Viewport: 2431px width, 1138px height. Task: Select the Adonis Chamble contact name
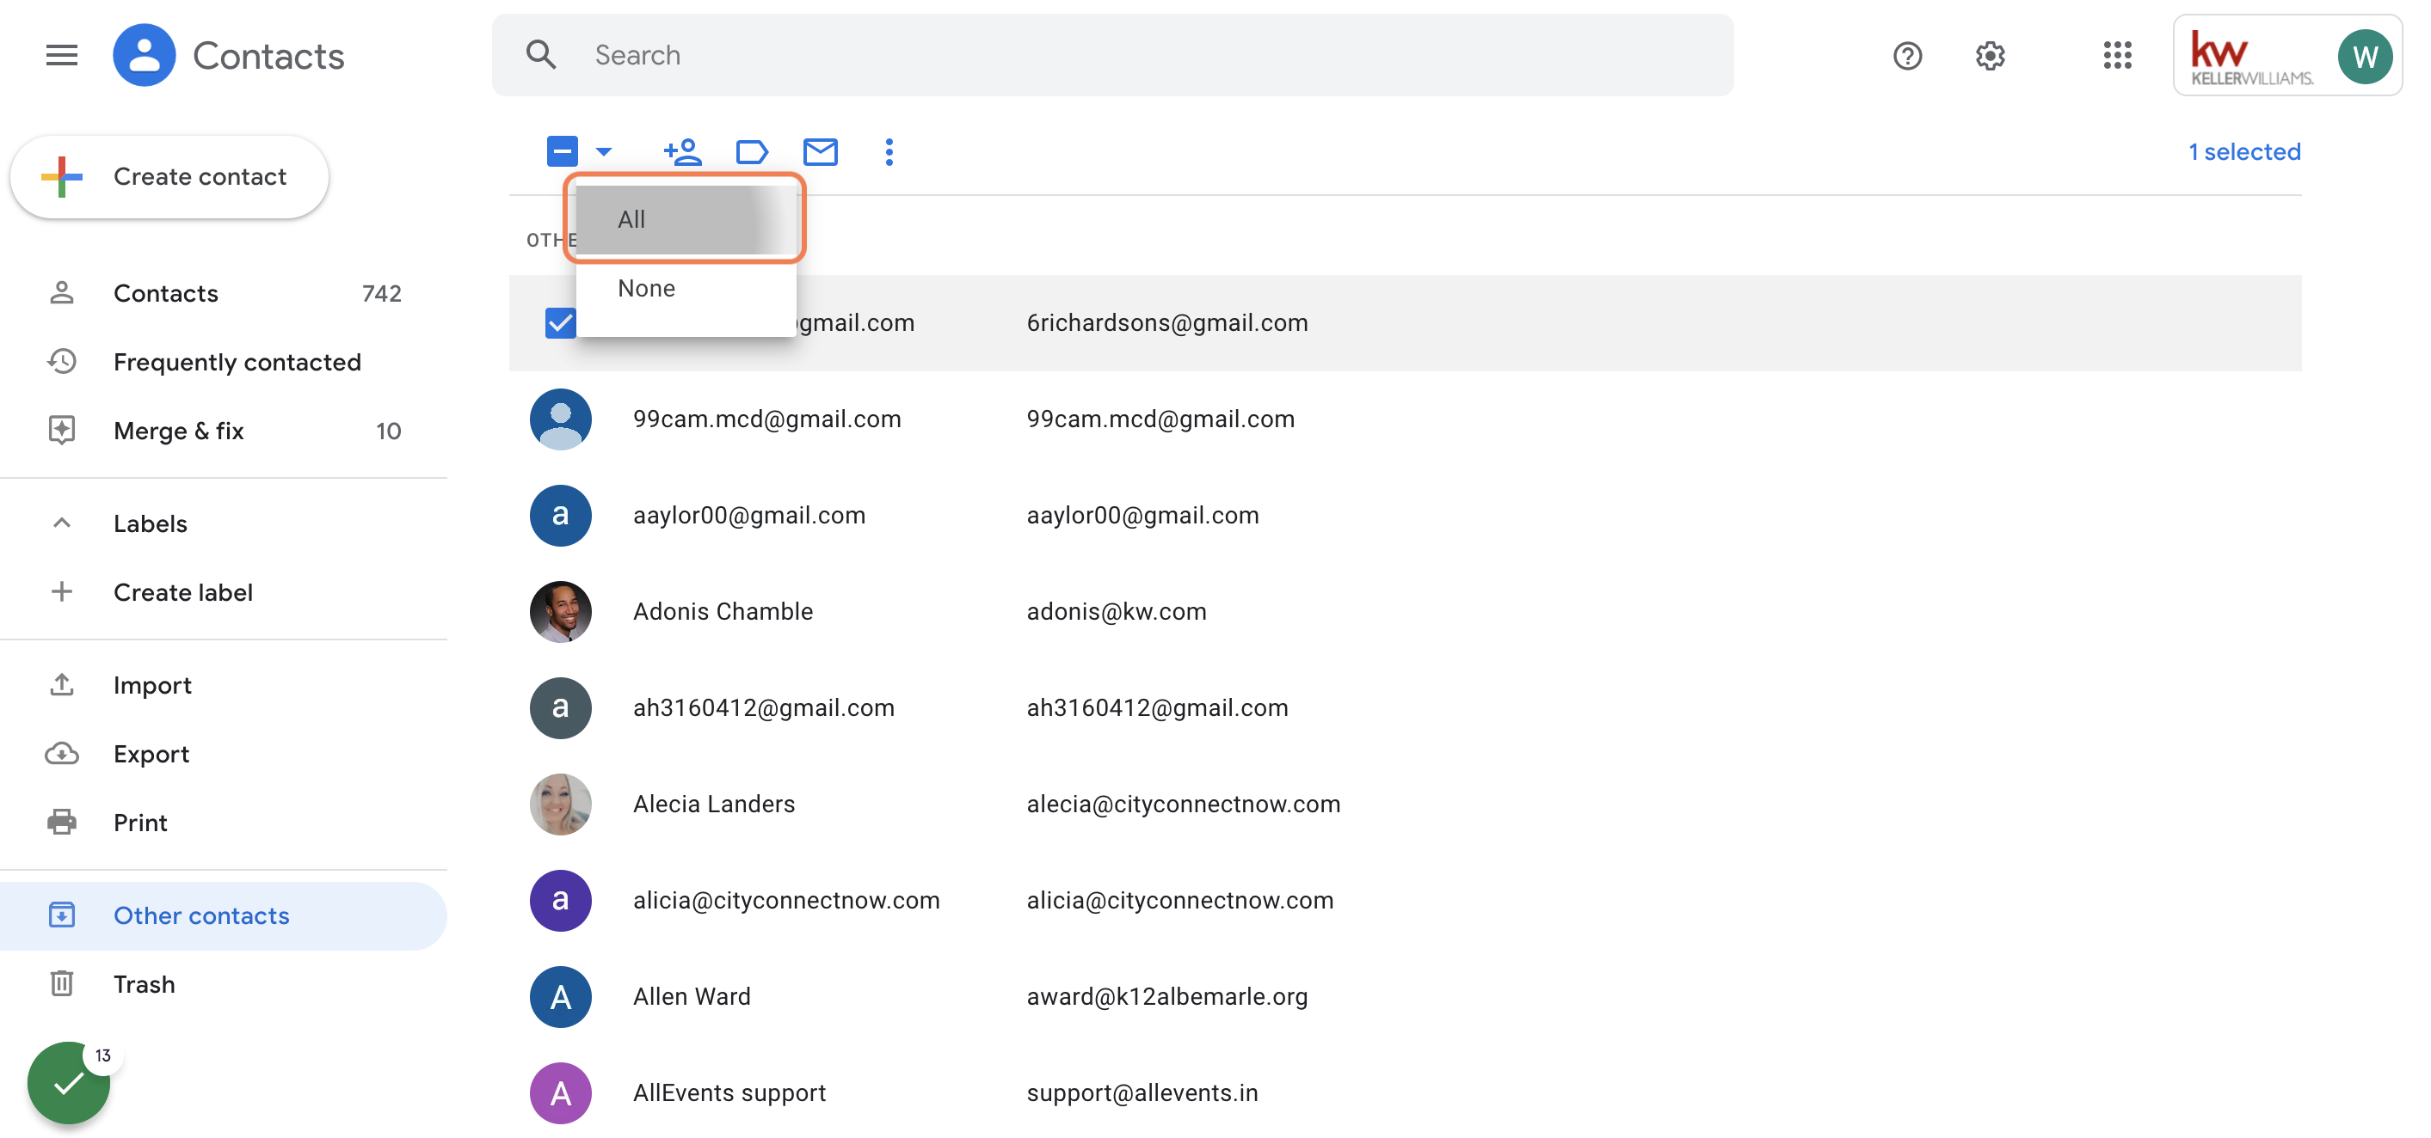pyautogui.click(x=723, y=611)
